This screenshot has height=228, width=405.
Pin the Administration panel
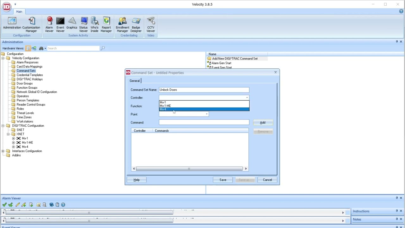point(397,42)
